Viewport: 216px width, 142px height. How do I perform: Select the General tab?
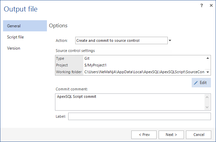tap(25, 26)
